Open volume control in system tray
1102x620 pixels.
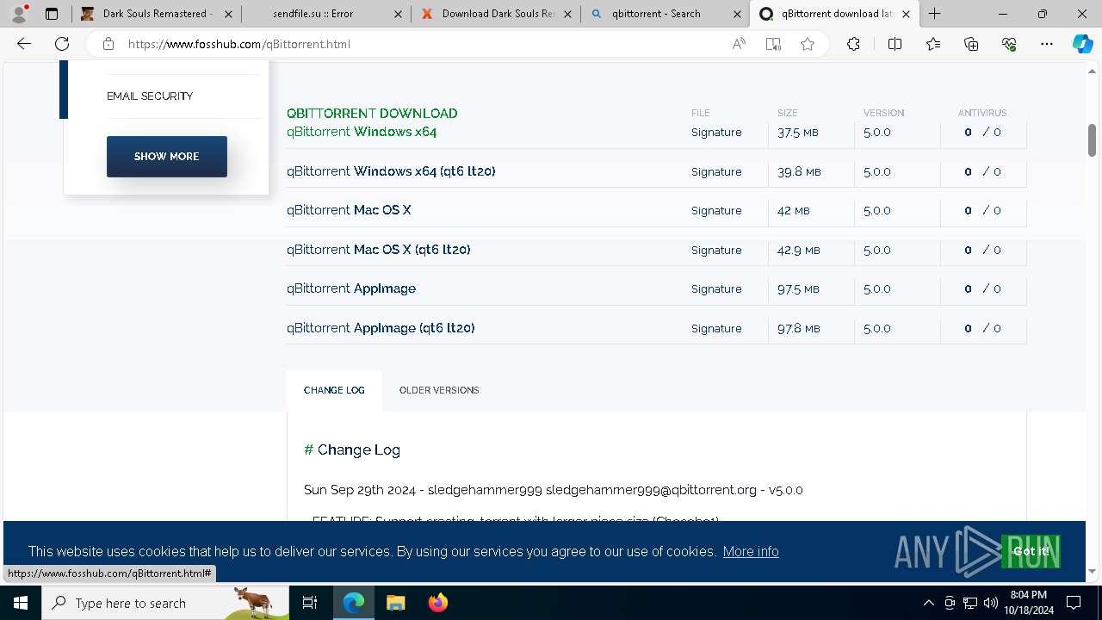click(990, 603)
